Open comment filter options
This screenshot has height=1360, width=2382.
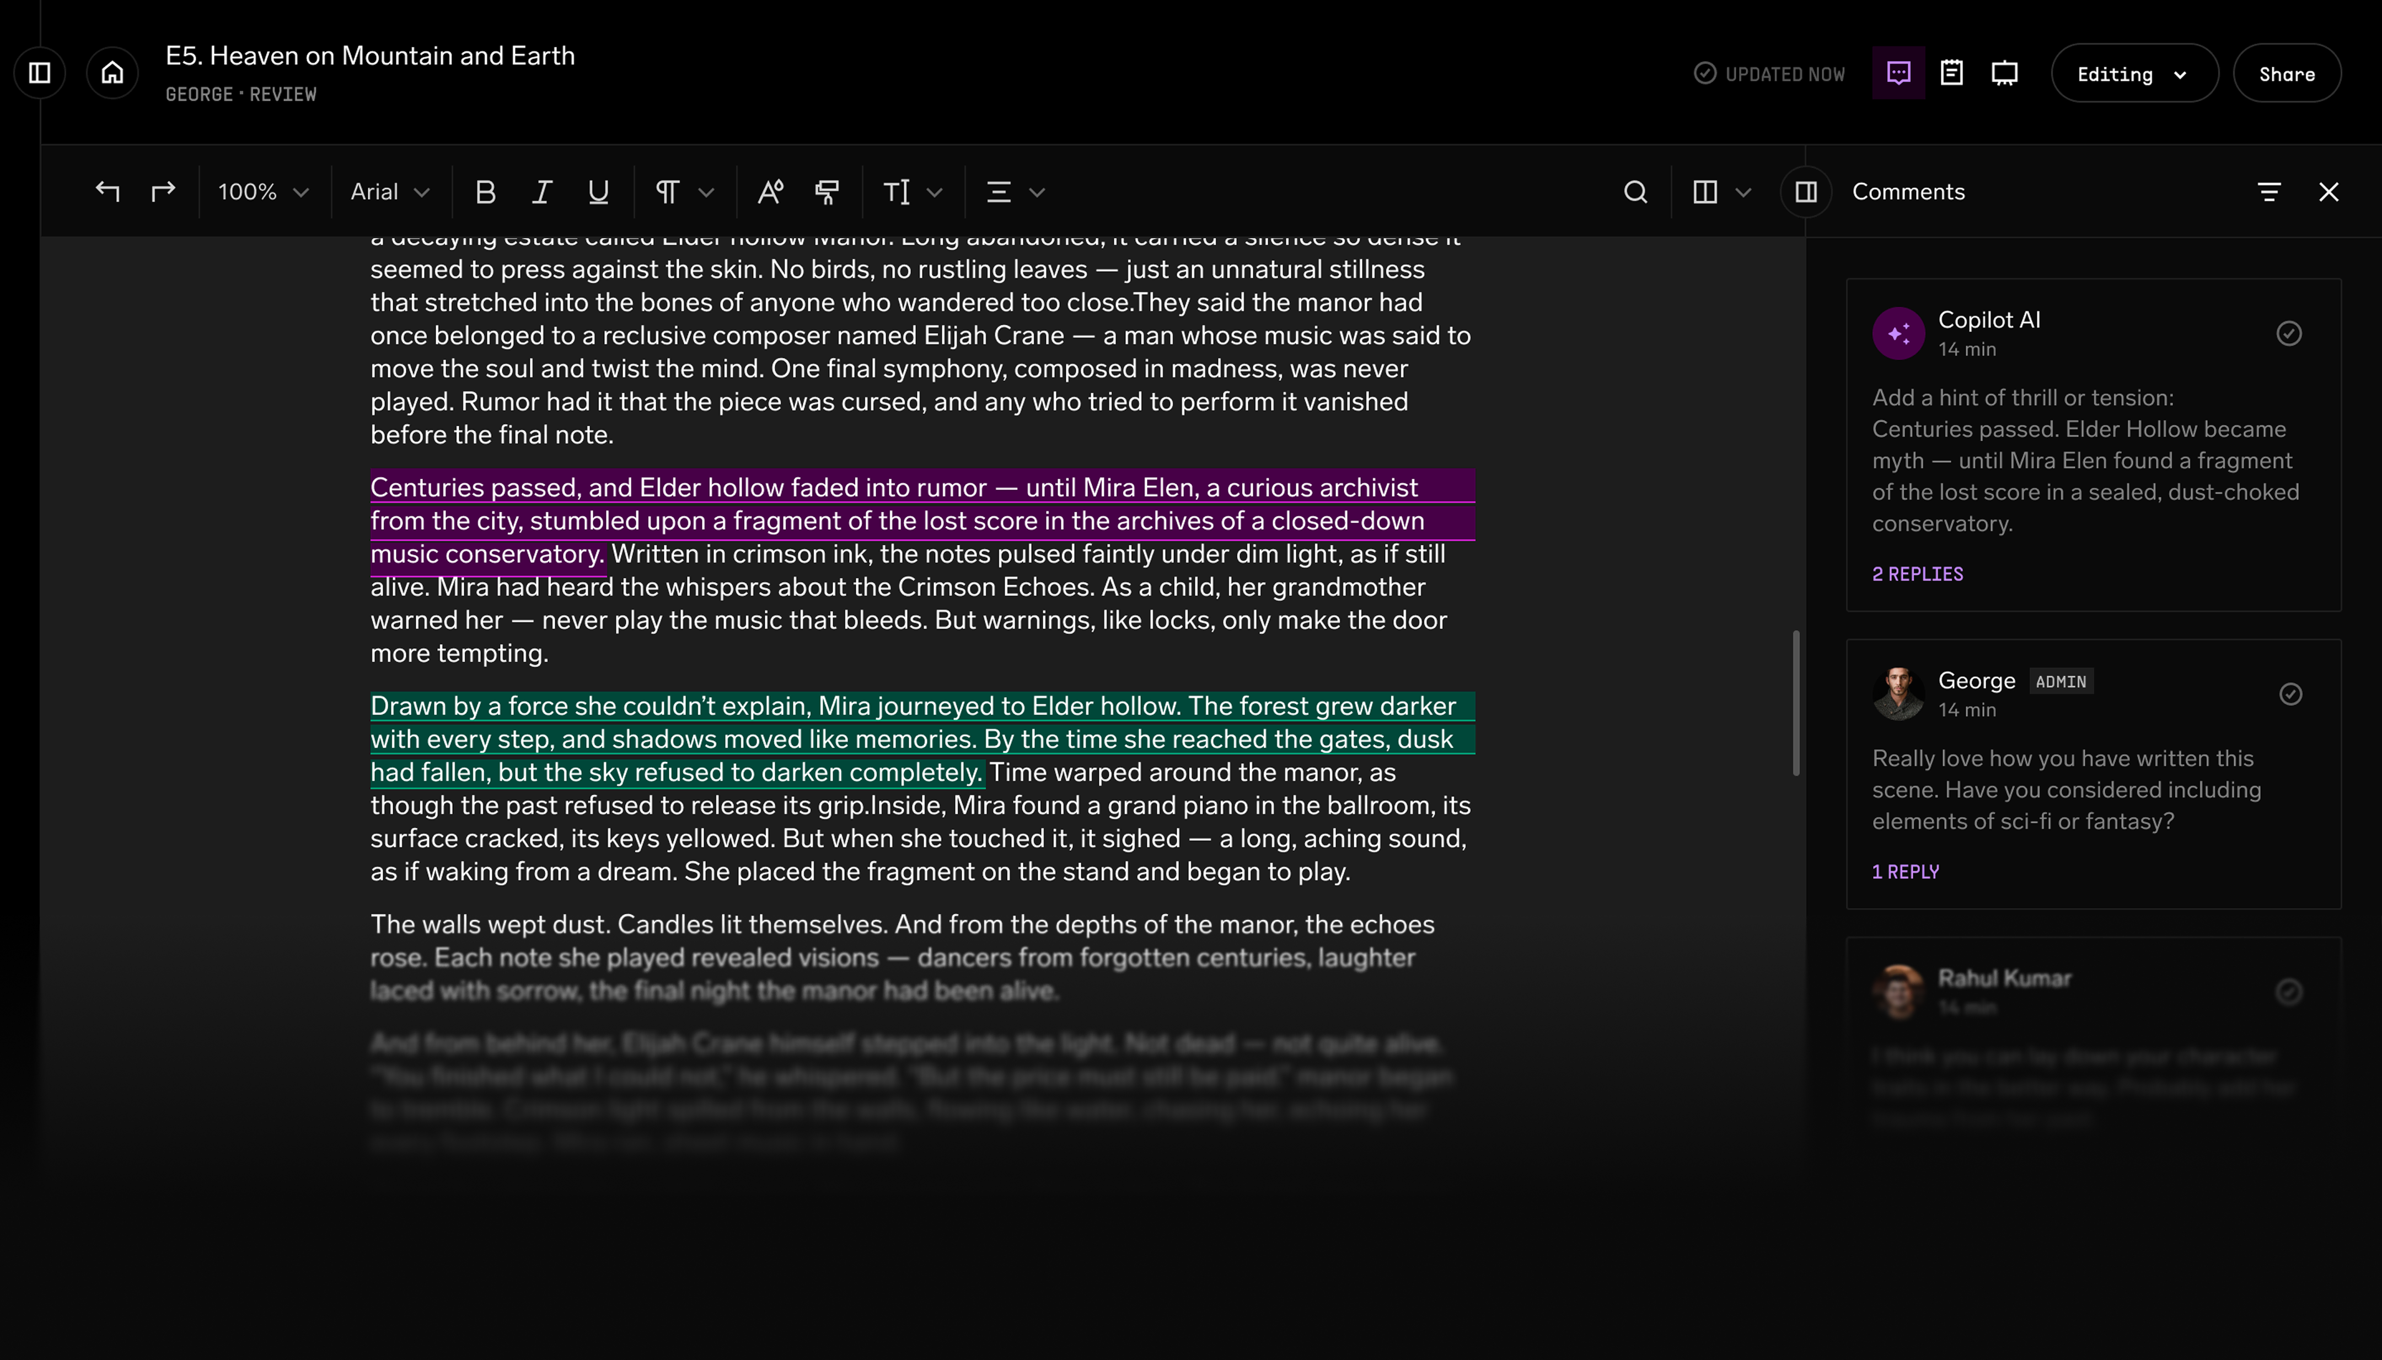click(2271, 191)
